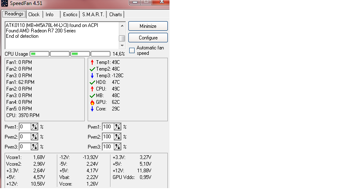Click the Vcore2 2,96V reading

pyautogui.click(x=25, y=164)
